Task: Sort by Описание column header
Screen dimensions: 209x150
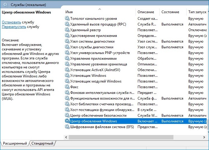Action: click(x=146, y=12)
